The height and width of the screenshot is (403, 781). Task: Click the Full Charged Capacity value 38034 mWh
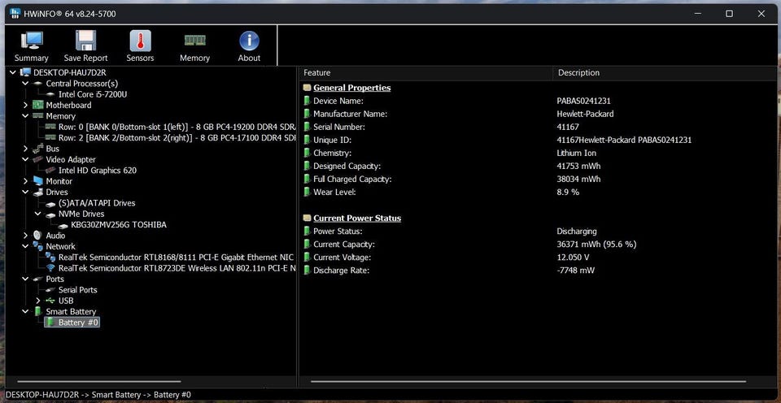578,179
